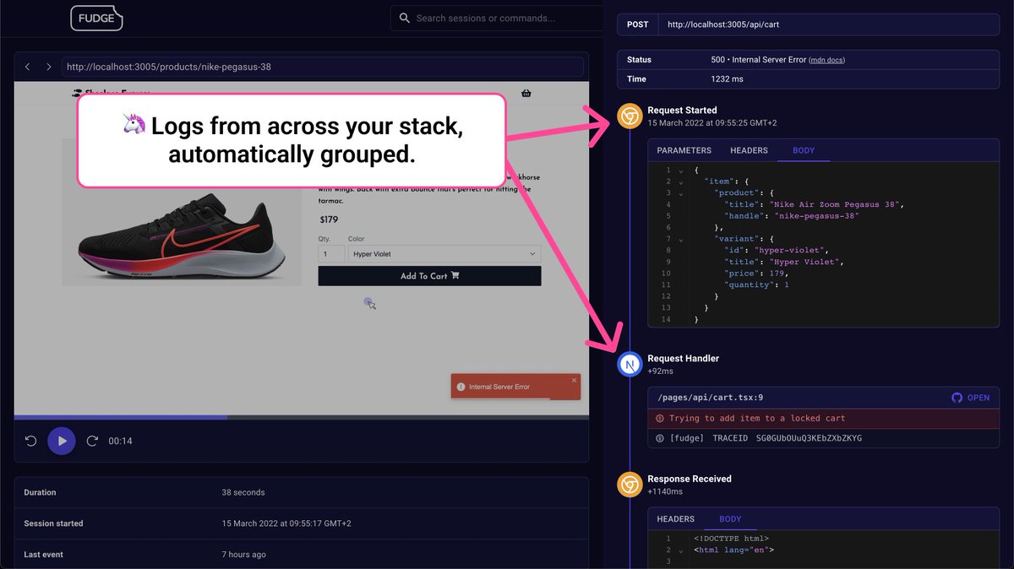Rewind the session replay
The image size is (1014, 569).
click(x=31, y=441)
